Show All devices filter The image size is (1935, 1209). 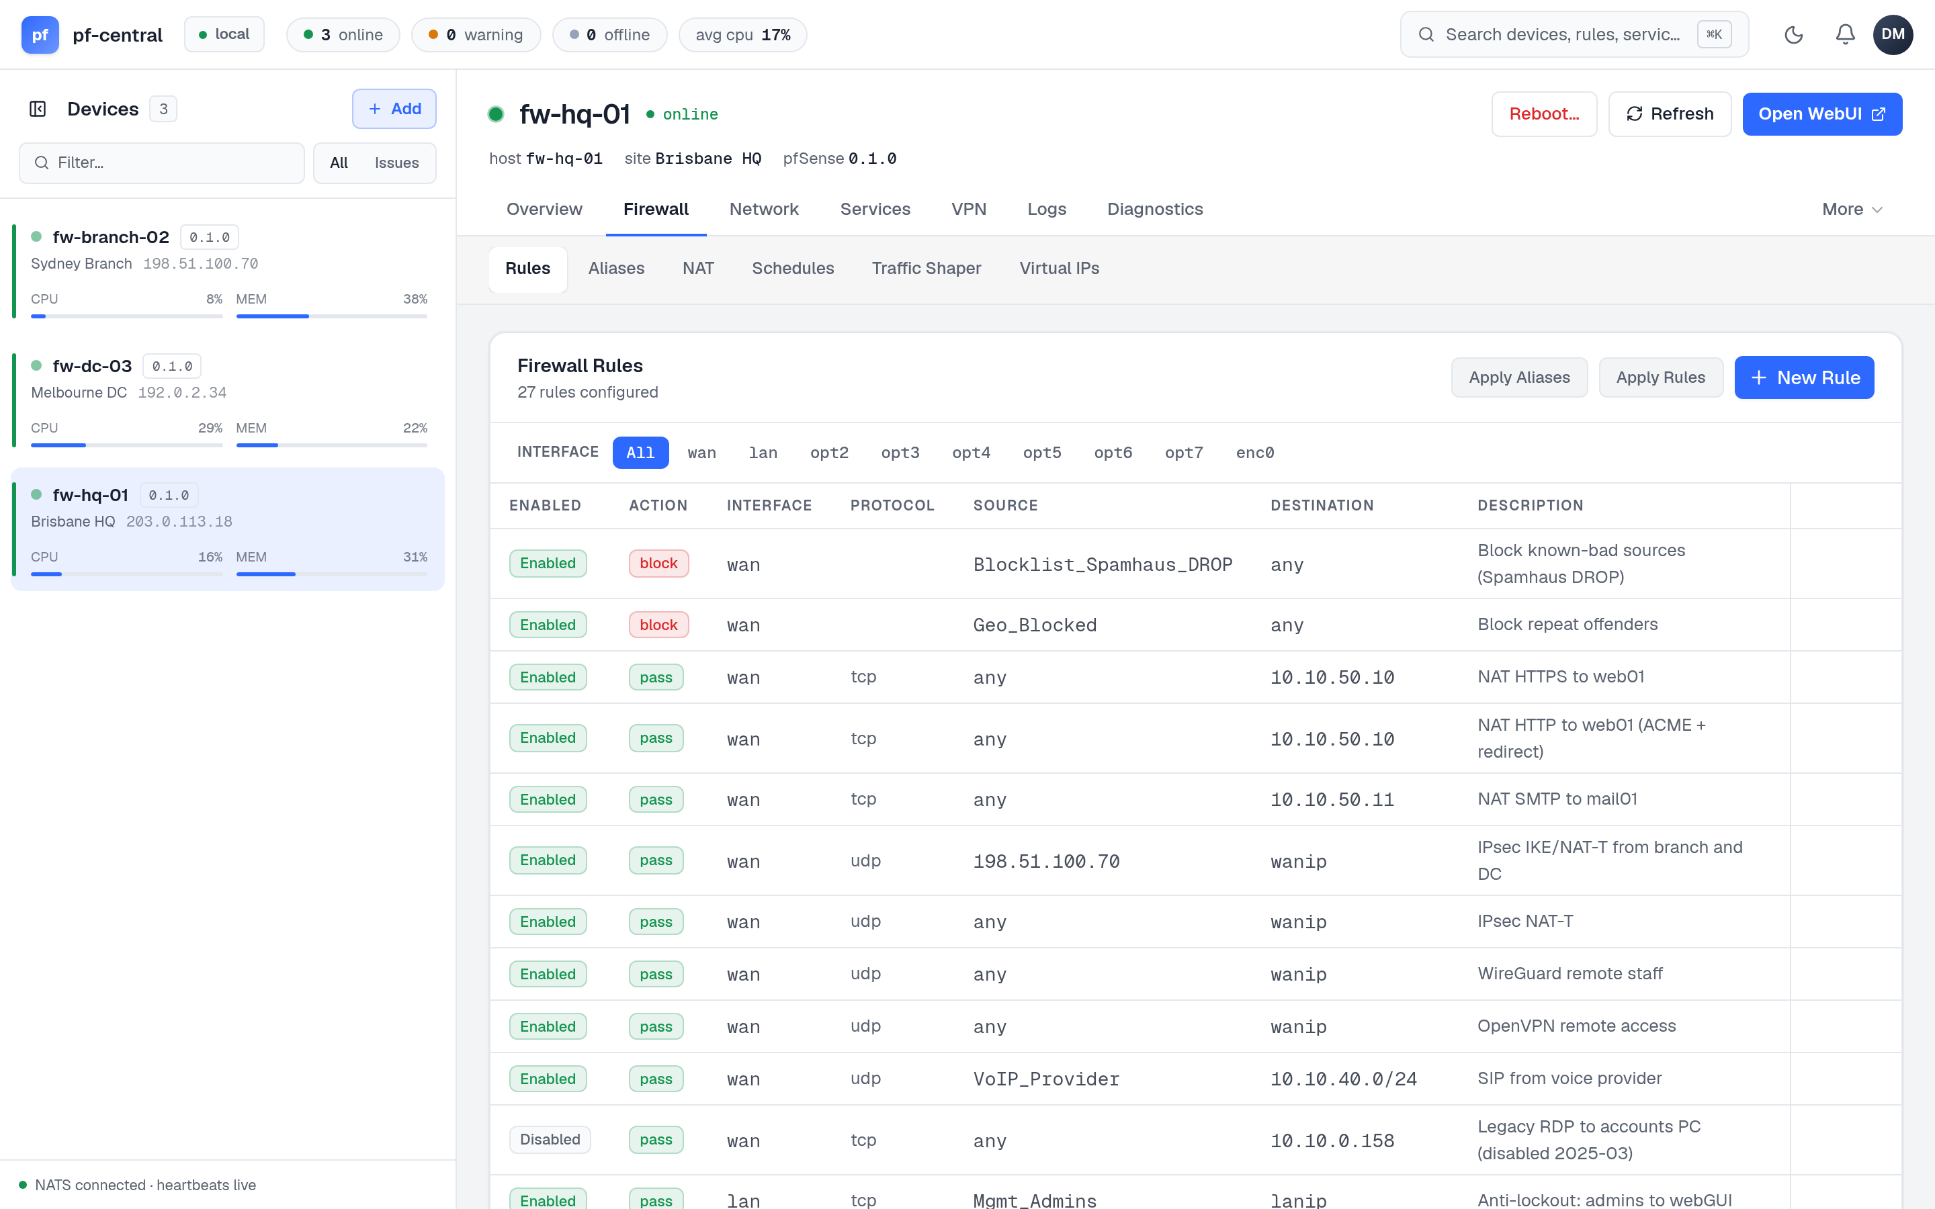click(x=339, y=163)
